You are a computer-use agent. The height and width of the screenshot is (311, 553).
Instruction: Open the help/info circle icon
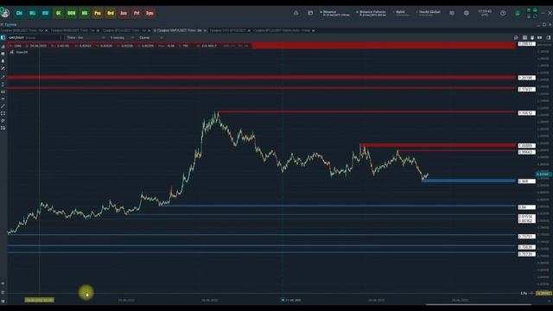pyautogui.click(x=503, y=13)
